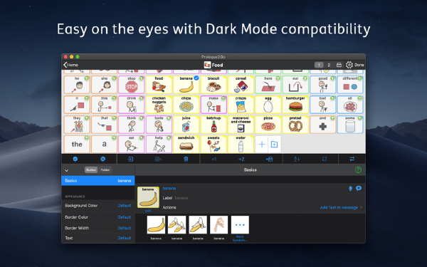Image resolution: width=427 pixels, height=267 pixels.
Task: Switch to page 2
Action: coord(329,65)
